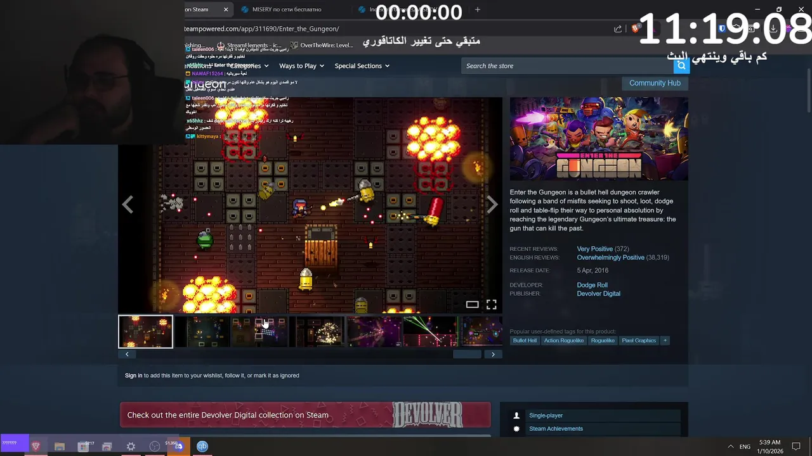This screenshot has height=456, width=812.
Task: Open the Dodge Roll developer link
Action: [x=592, y=285]
